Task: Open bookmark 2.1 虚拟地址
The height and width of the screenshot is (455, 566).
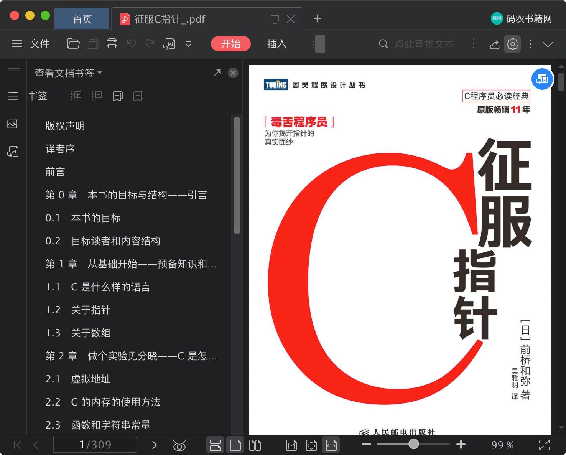Action: coord(78,379)
